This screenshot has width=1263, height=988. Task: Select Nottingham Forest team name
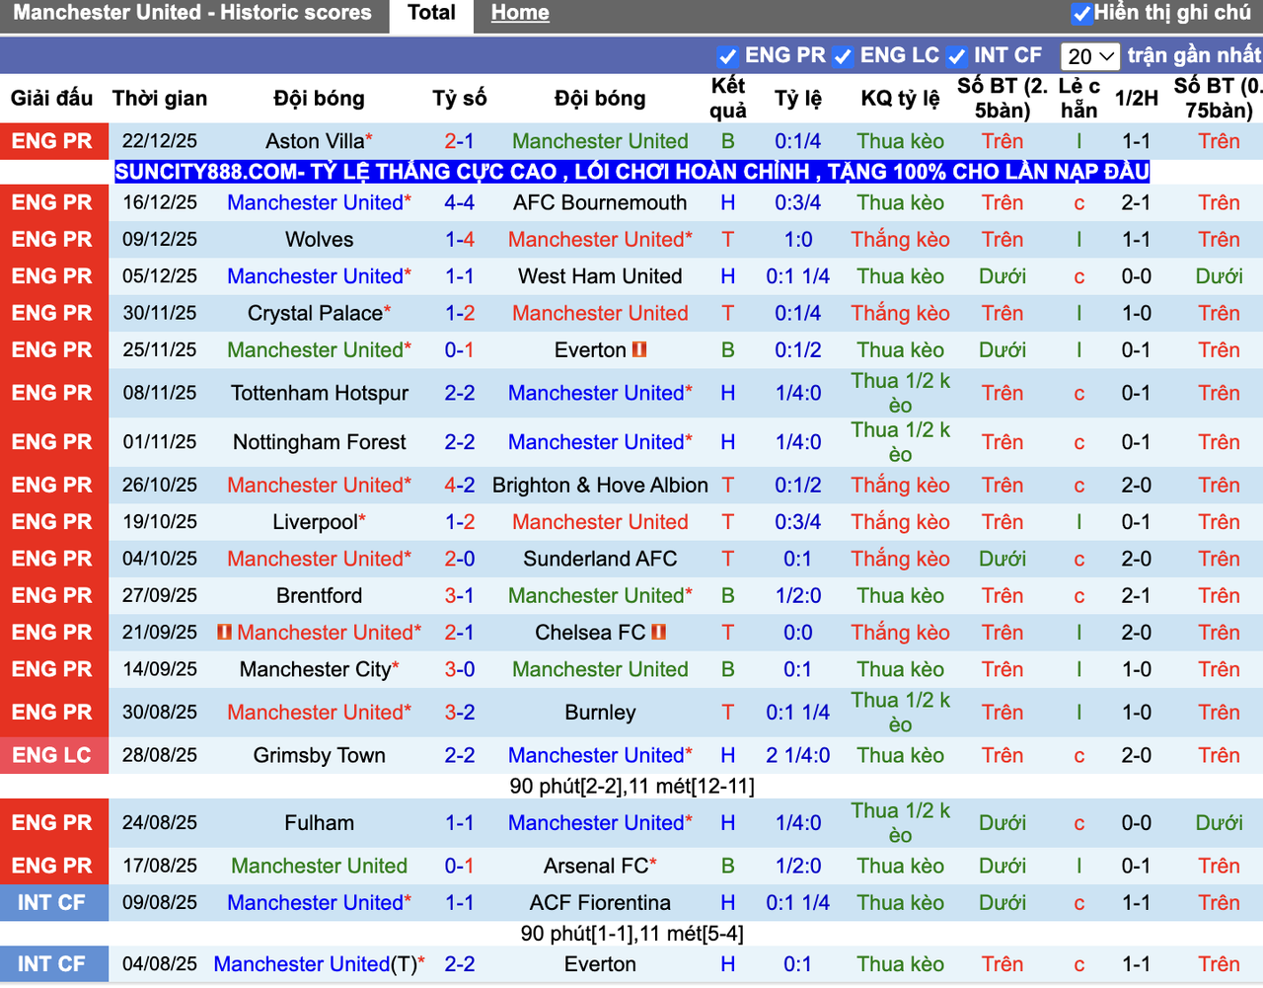pos(319,442)
